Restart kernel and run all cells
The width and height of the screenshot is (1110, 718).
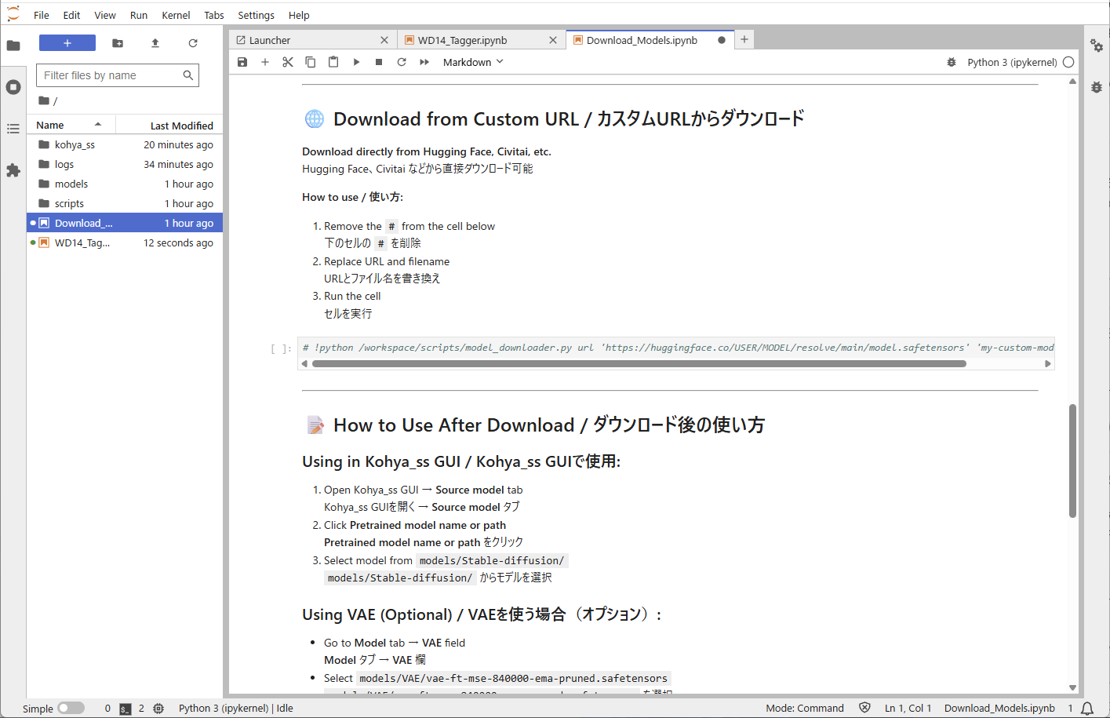tap(424, 62)
